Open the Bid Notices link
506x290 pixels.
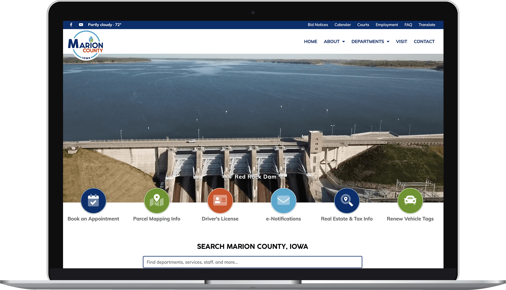tap(318, 25)
